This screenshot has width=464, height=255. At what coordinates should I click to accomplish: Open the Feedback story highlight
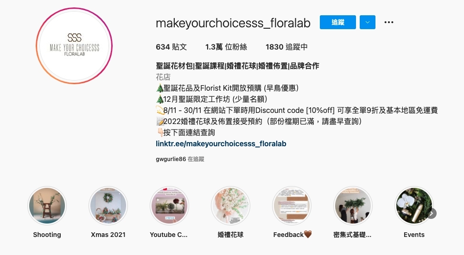[292, 205]
